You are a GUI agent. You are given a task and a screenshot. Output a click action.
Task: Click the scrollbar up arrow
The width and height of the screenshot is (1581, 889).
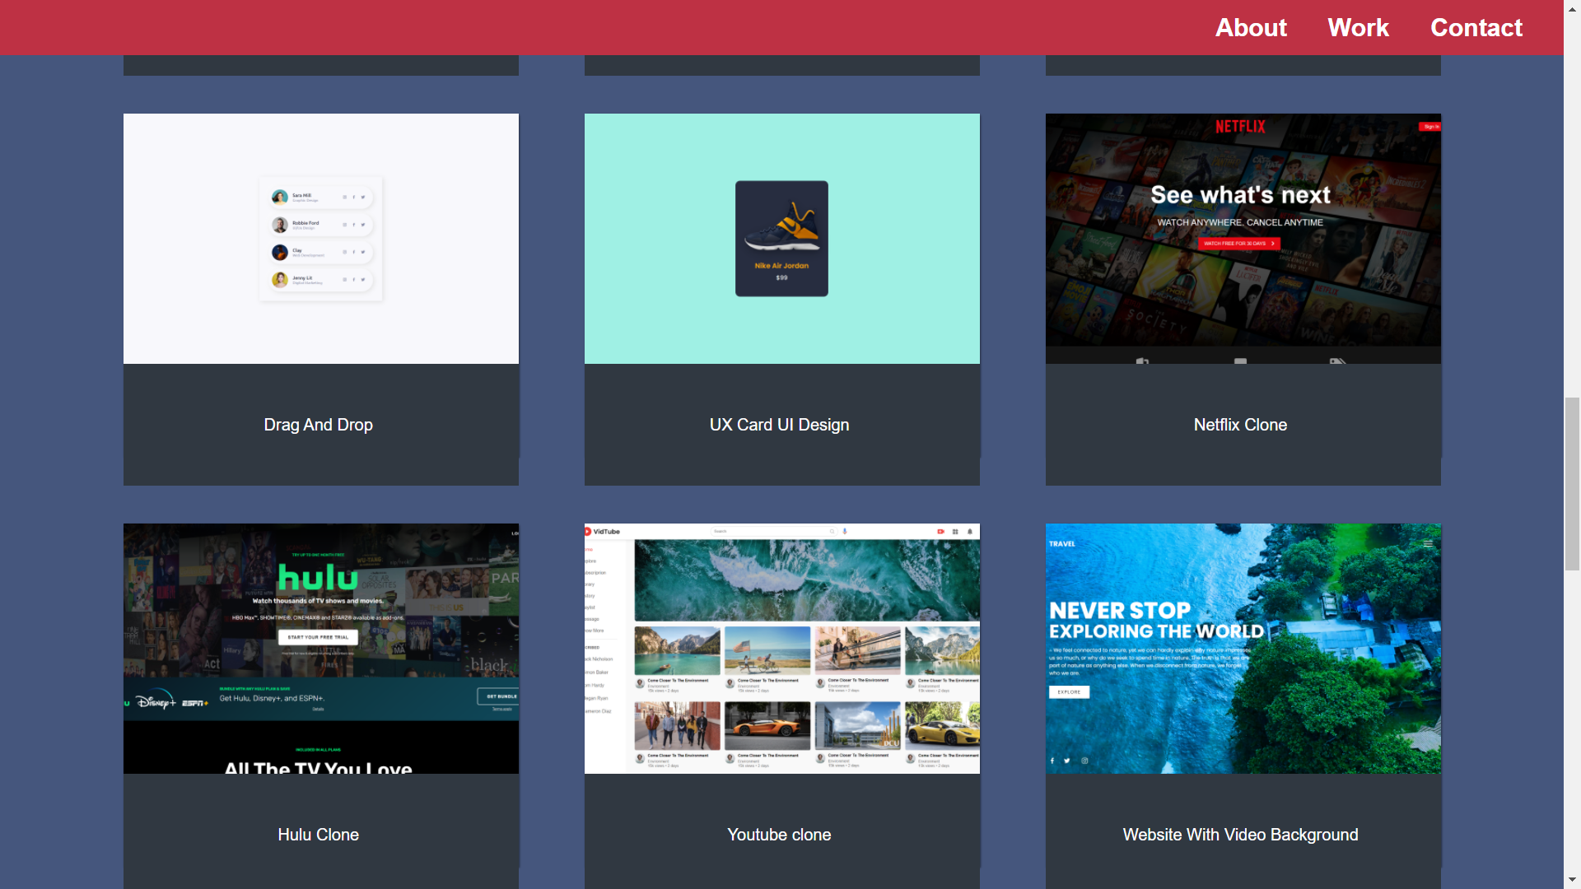(1572, 7)
